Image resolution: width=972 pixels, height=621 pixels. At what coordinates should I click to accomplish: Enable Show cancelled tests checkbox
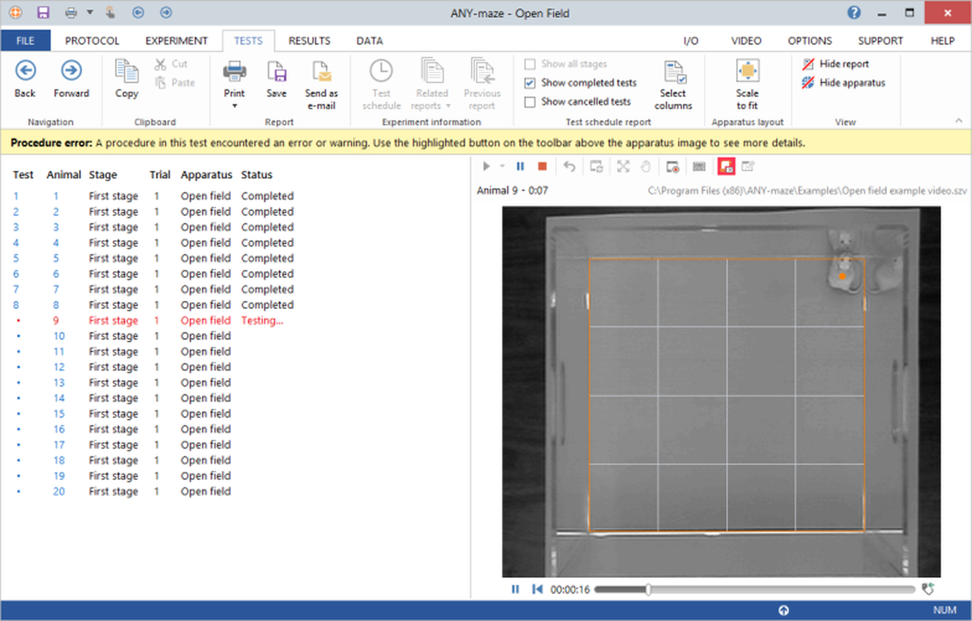pyautogui.click(x=530, y=102)
